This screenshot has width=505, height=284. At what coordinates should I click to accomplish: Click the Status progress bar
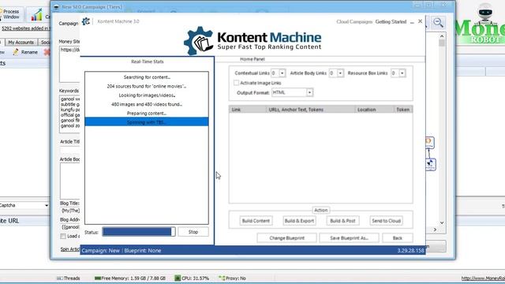(x=139, y=232)
